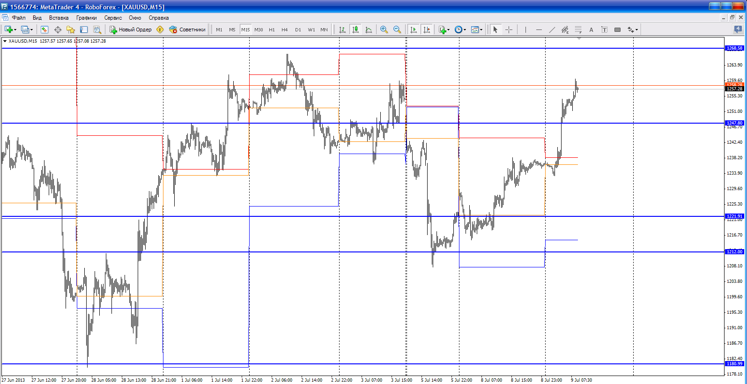Select the arrow Cursor tool
The image size is (747, 384).
point(496,30)
